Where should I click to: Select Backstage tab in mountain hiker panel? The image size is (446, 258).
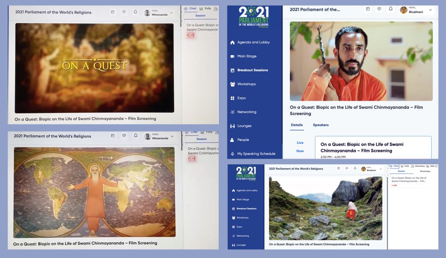coord(425,171)
